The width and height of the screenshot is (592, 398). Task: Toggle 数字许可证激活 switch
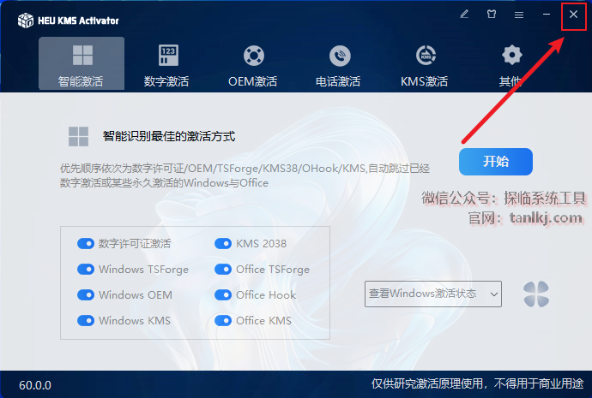point(86,244)
